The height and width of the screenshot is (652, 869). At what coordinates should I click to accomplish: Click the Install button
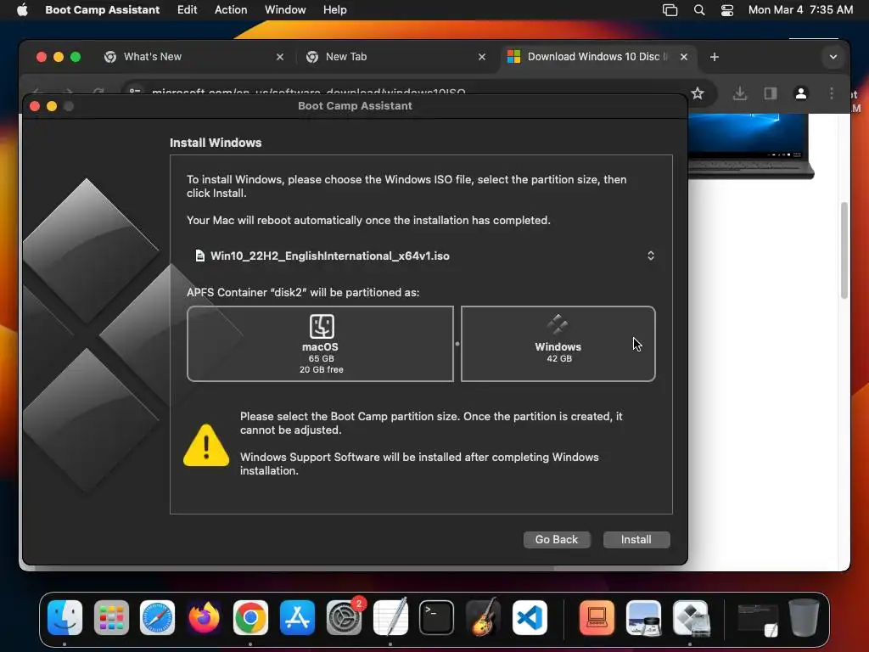[x=636, y=539]
